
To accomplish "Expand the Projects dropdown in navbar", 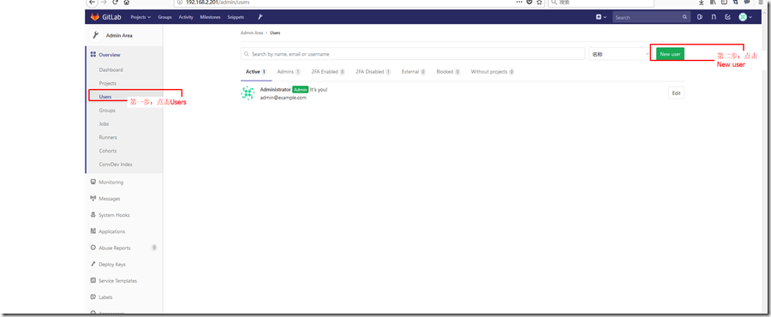I will coord(140,17).
